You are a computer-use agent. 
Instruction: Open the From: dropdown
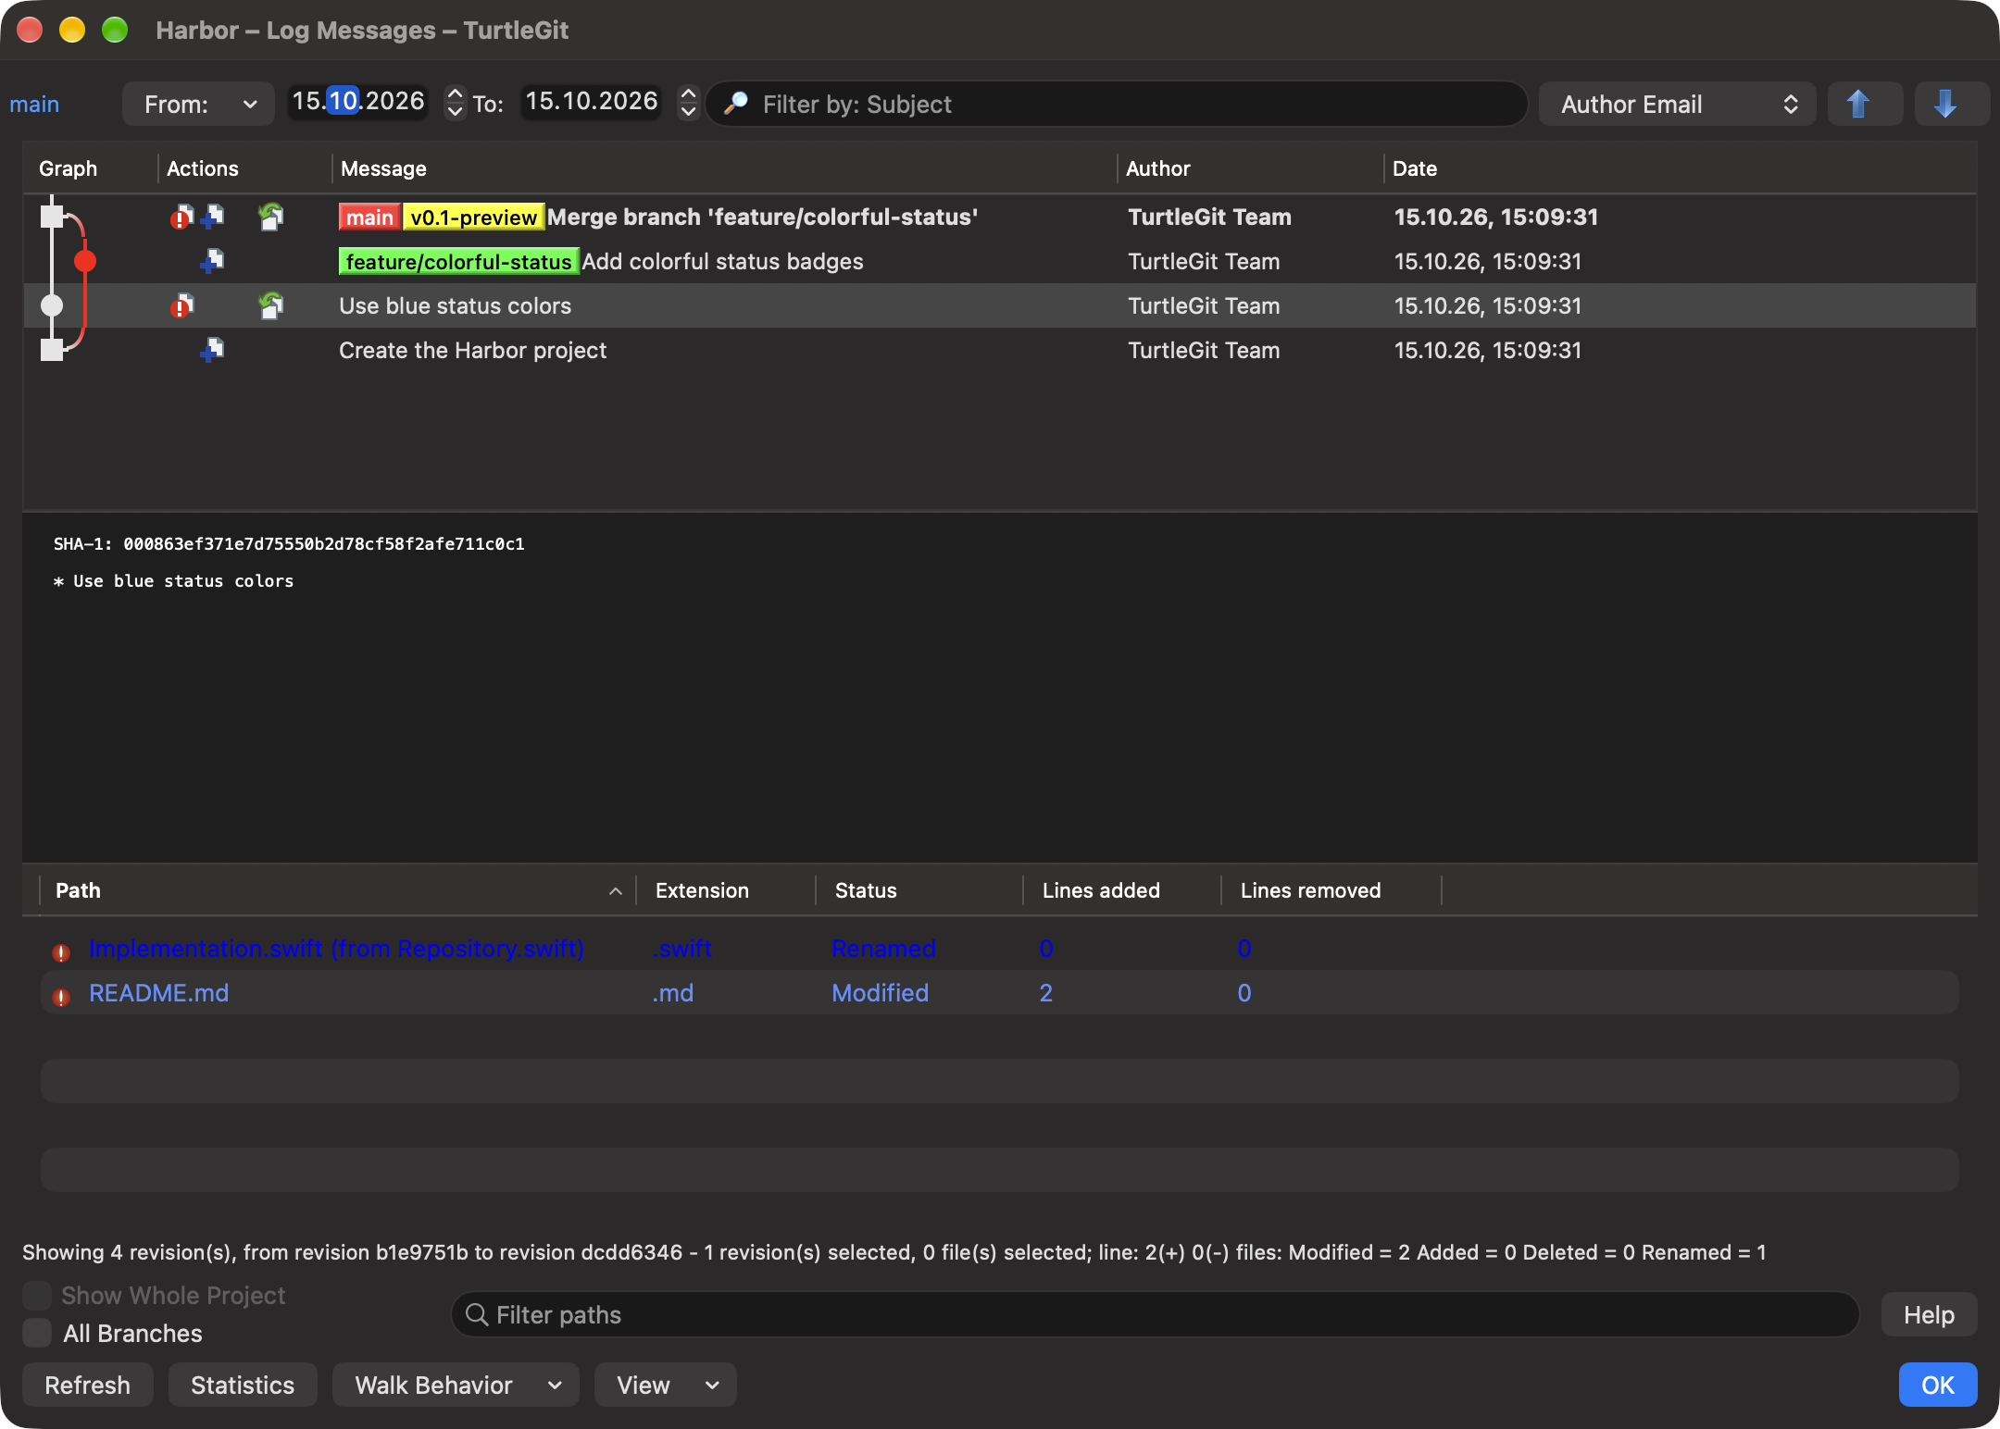[198, 104]
